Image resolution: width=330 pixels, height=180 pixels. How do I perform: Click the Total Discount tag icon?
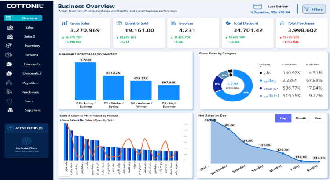click(228, 23)
